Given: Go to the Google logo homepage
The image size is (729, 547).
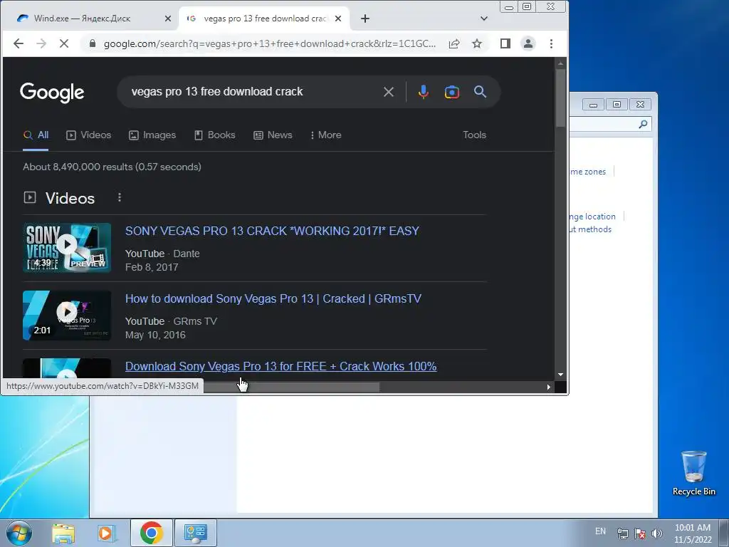Looking at the screenshot, I should 52,93.
